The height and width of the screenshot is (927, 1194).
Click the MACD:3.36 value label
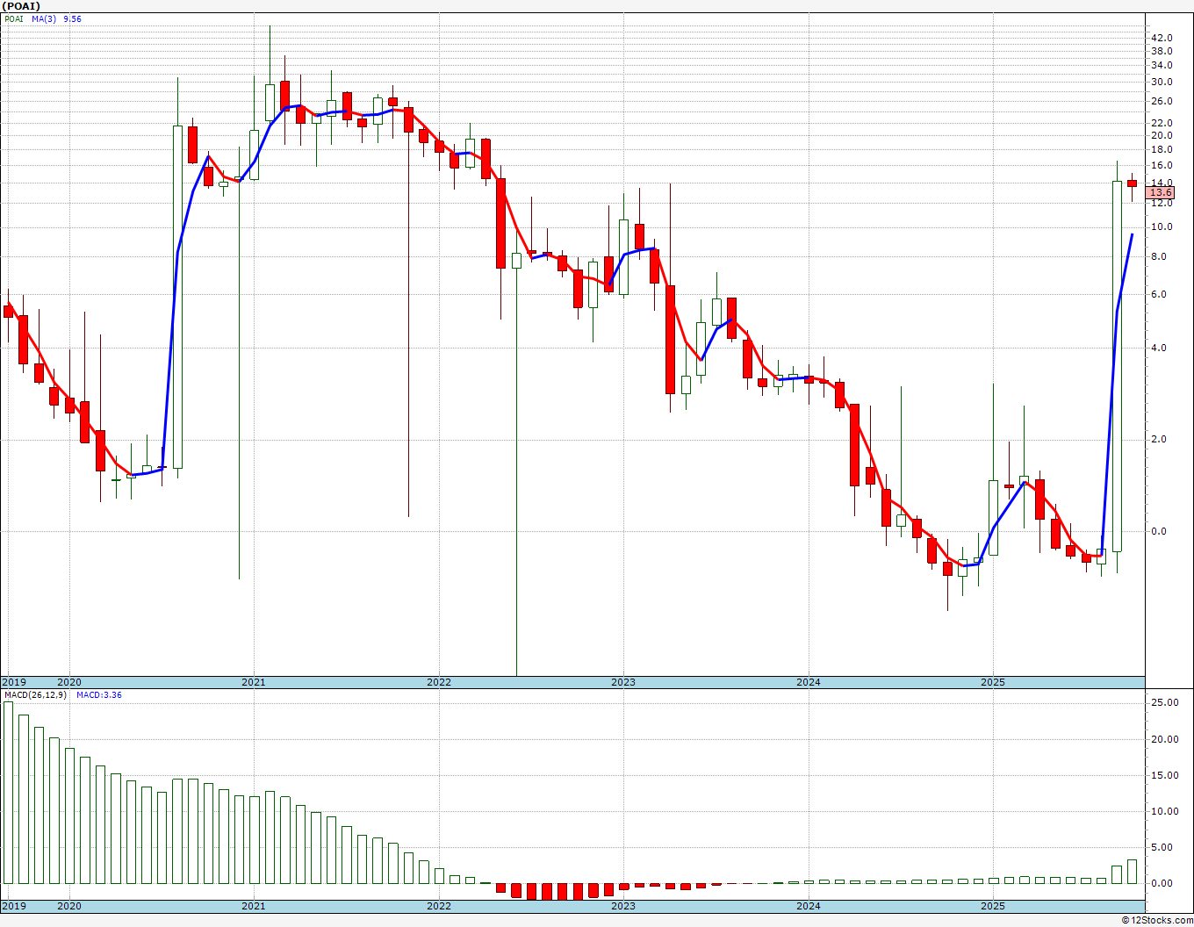[x=99, y=695]
